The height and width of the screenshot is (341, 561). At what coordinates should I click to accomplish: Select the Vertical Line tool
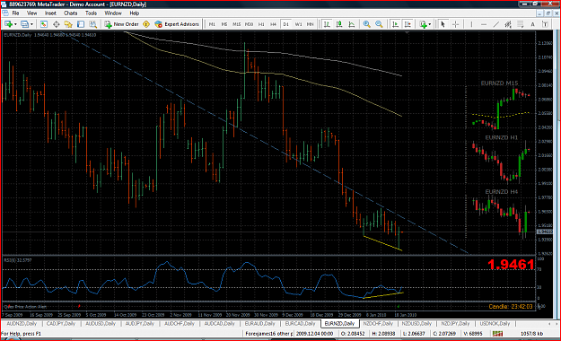click(x=471, y=24)
